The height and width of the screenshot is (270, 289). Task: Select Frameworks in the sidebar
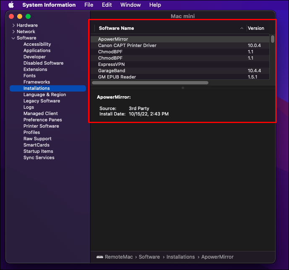36,82
